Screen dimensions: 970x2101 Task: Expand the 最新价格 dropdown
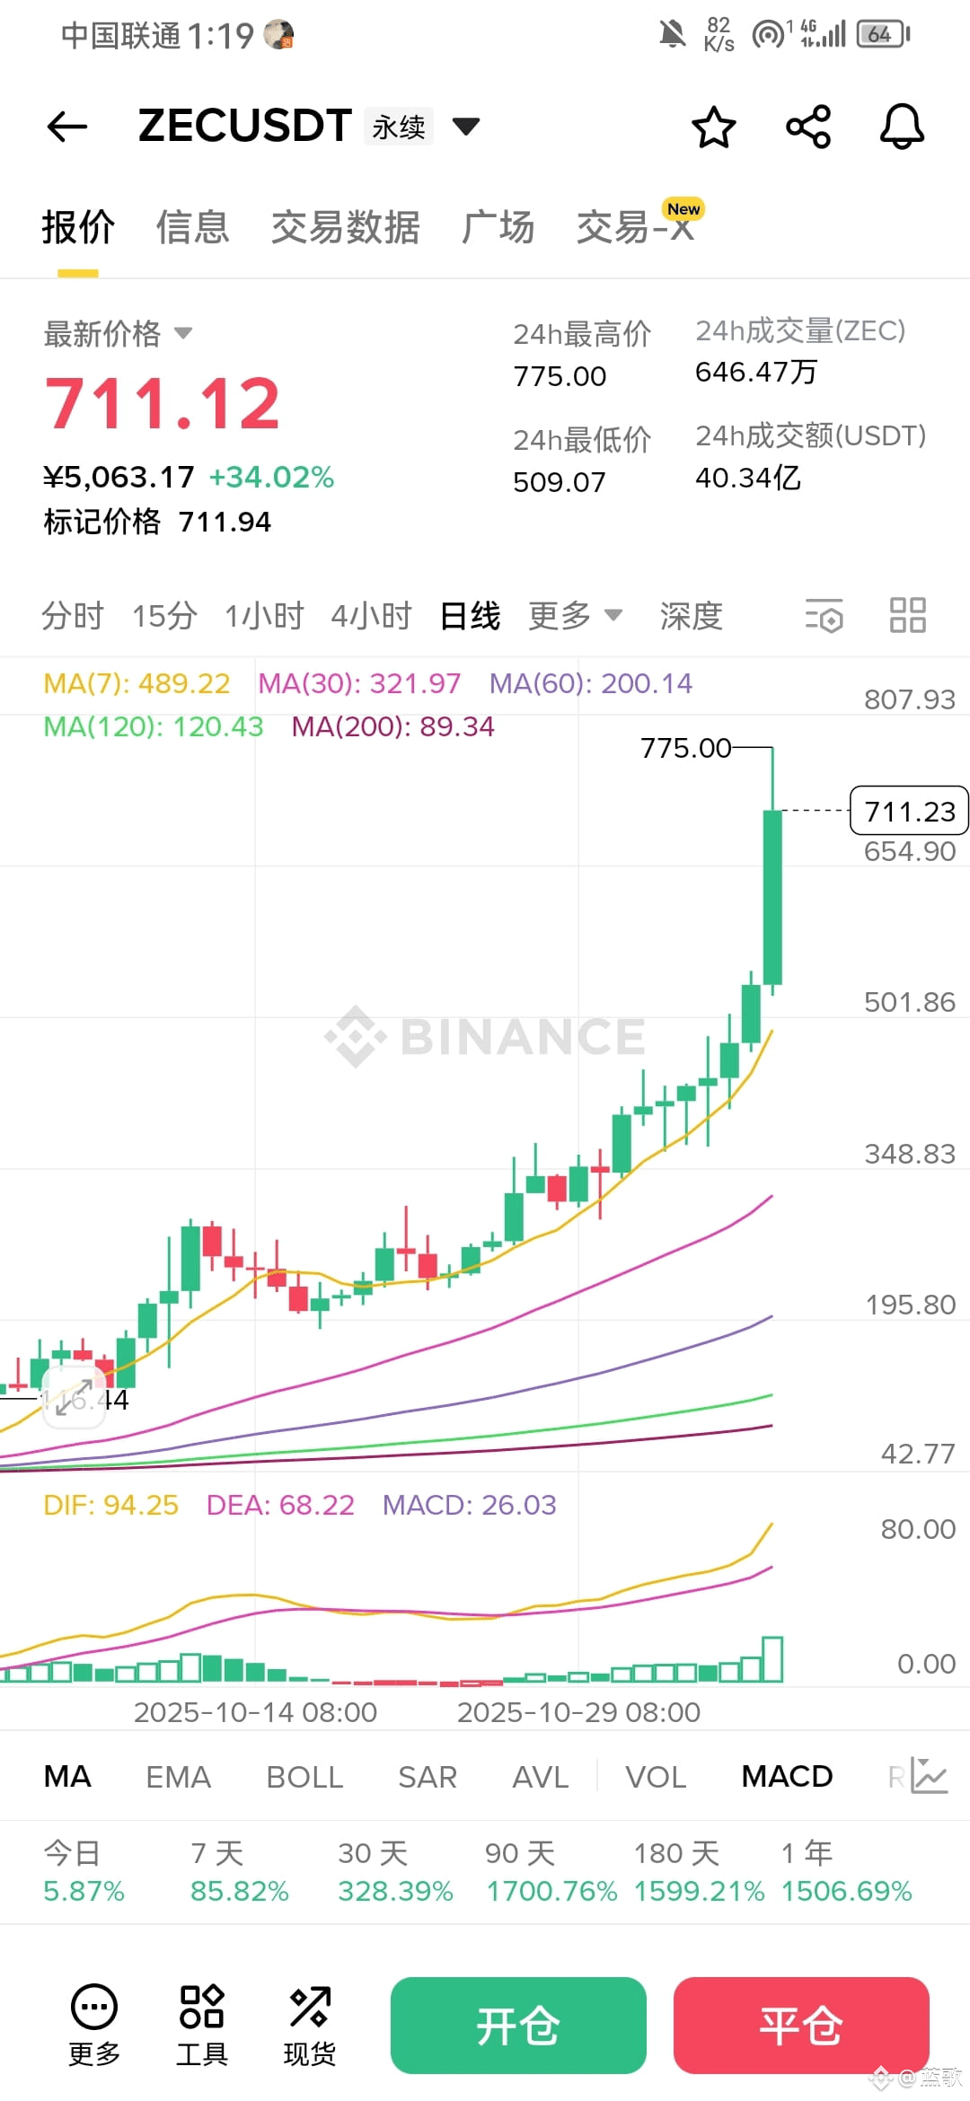(x=183, y=333)
